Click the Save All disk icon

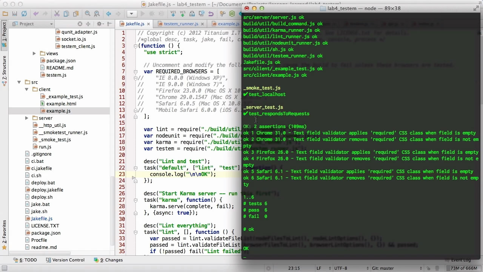[15, 14]
